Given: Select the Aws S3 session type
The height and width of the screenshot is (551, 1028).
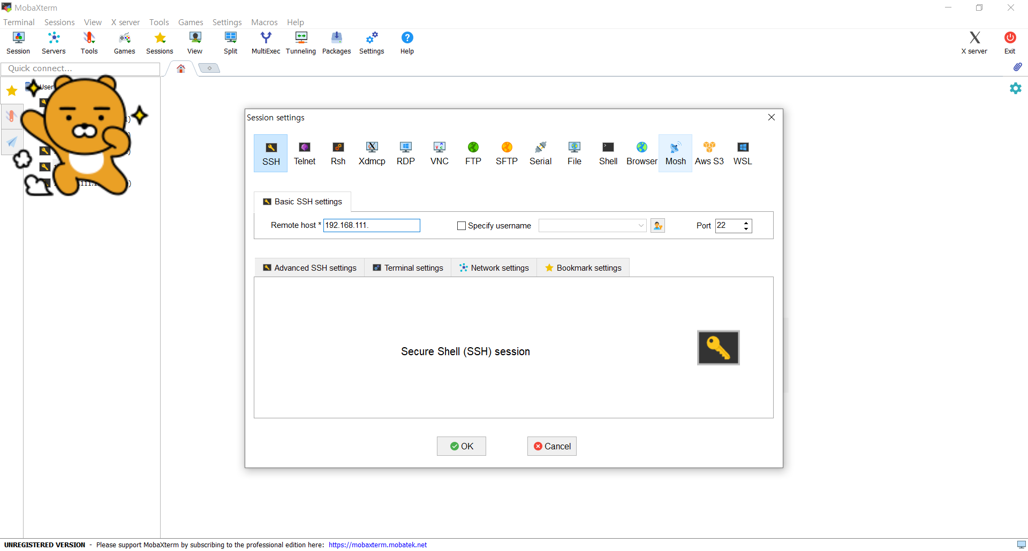Looking at the screenshot, I should tap(709, 153).
